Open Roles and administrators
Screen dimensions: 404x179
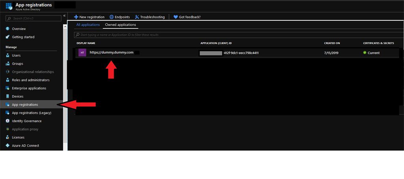coord(31,80)
